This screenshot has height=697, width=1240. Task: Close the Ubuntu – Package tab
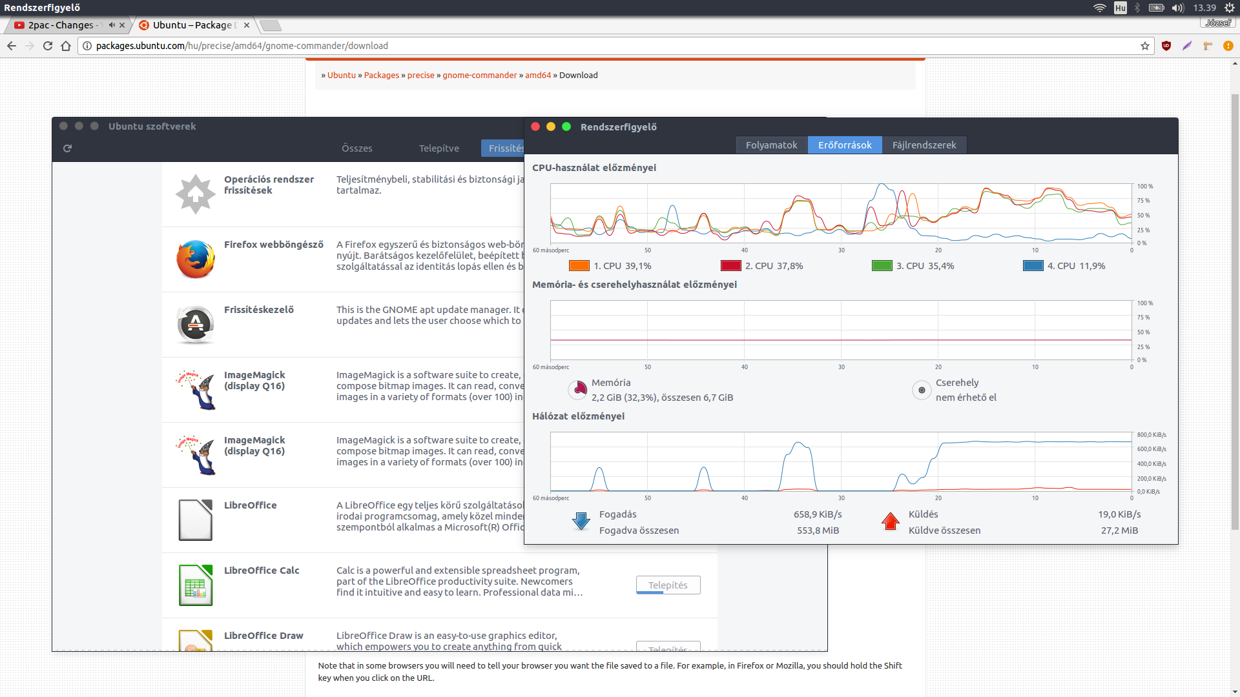point(247,25)
